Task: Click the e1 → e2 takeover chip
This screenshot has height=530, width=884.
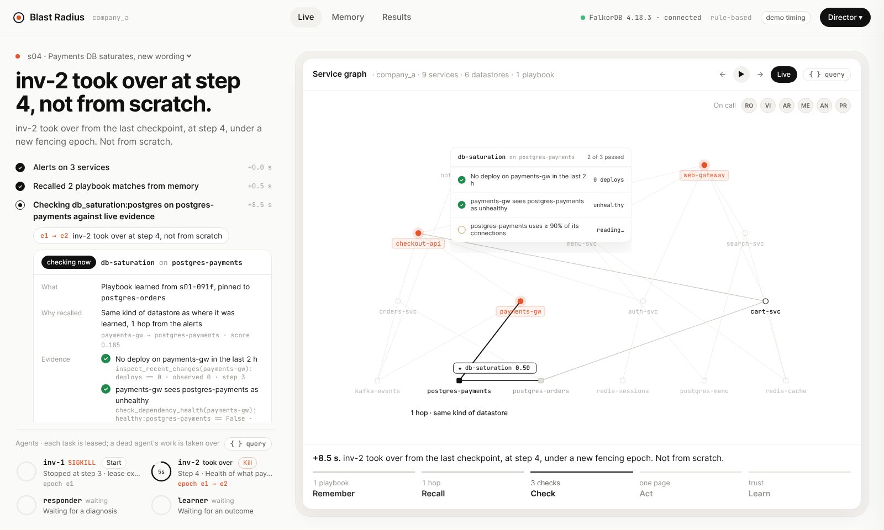Action: pyautogui.click(x=131, y=236)
